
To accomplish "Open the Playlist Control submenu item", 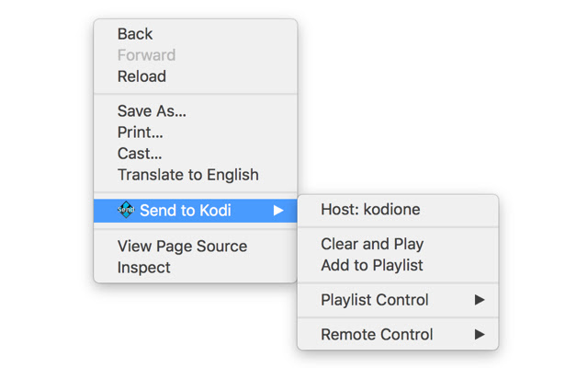I will (x=375, y=300).
